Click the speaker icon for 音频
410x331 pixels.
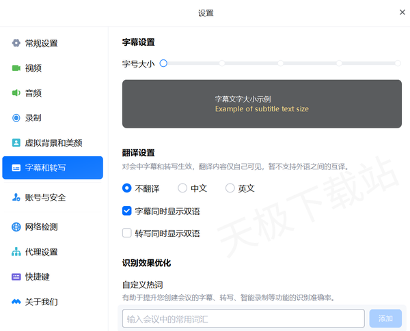pyautogui.click(x=16, y=93)
